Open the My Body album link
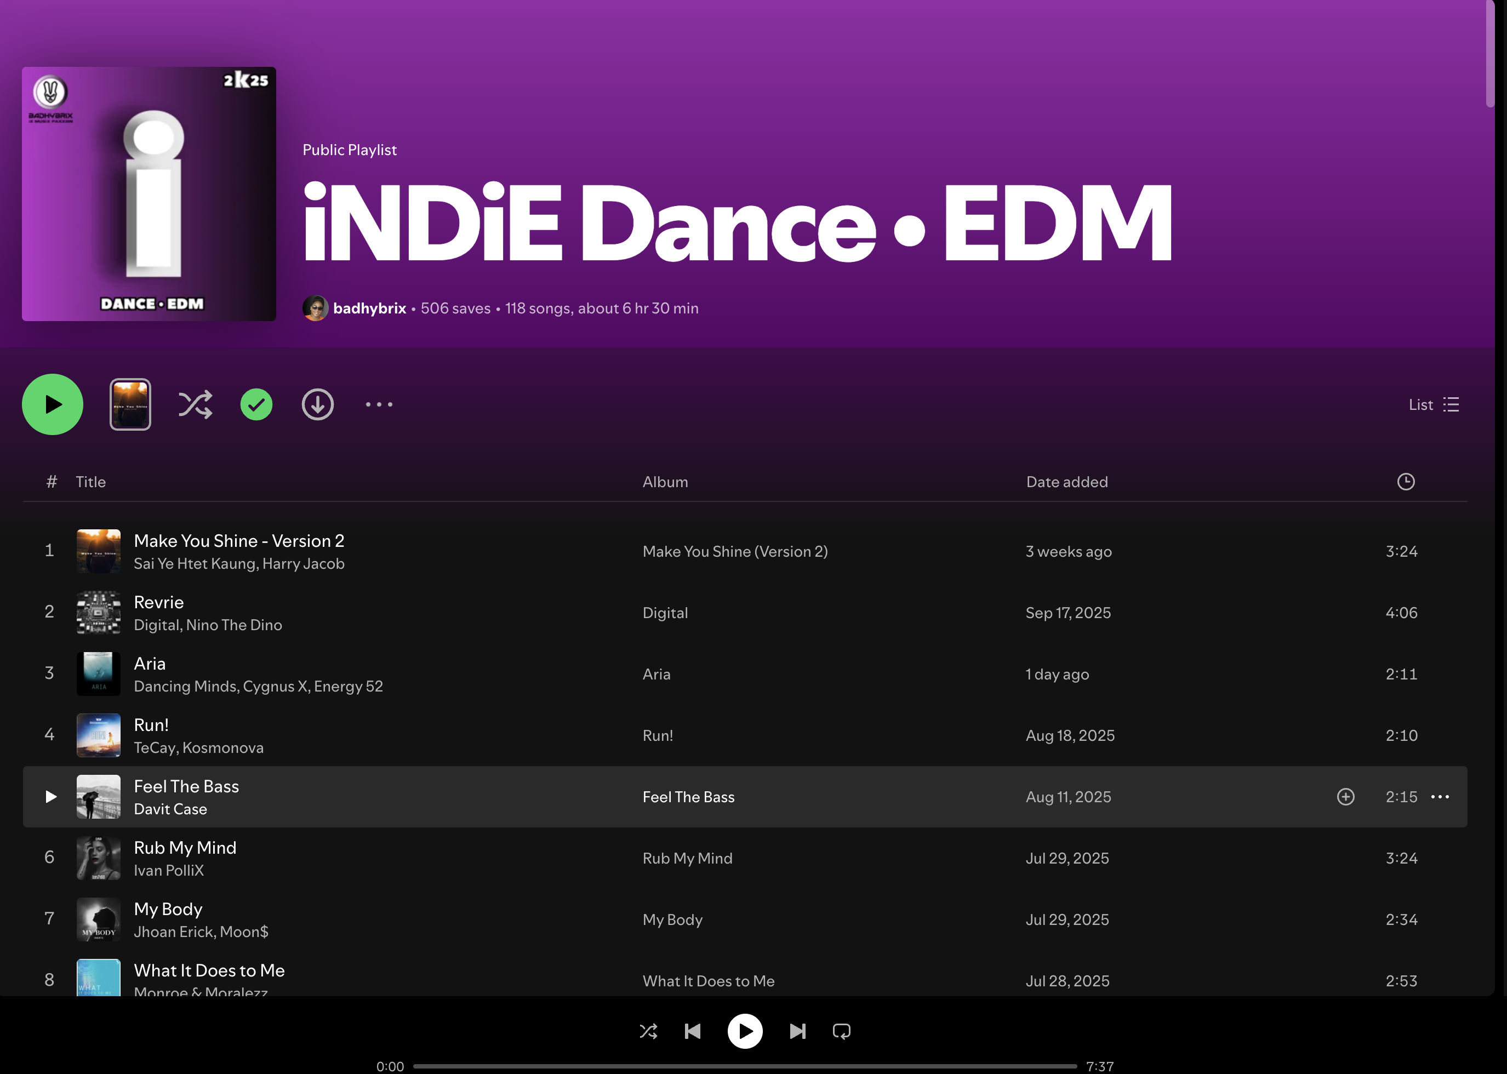The height and width of the screenshot is (1074, 1507). coord(672,920)
